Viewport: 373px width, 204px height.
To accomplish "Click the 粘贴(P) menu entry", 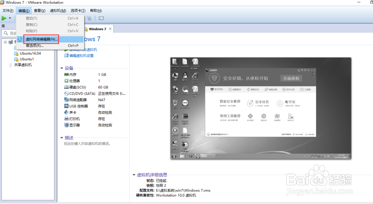I will (50, 31).
